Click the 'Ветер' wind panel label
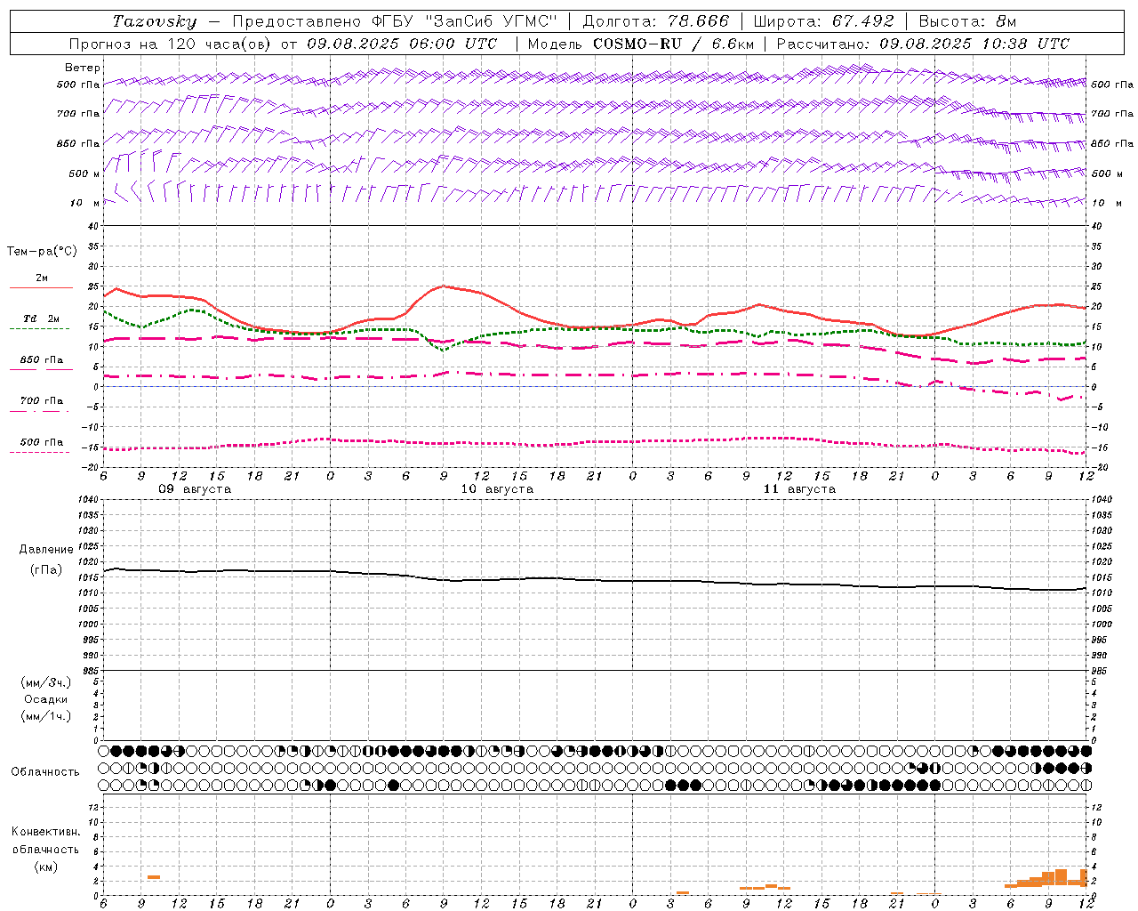 83,68
